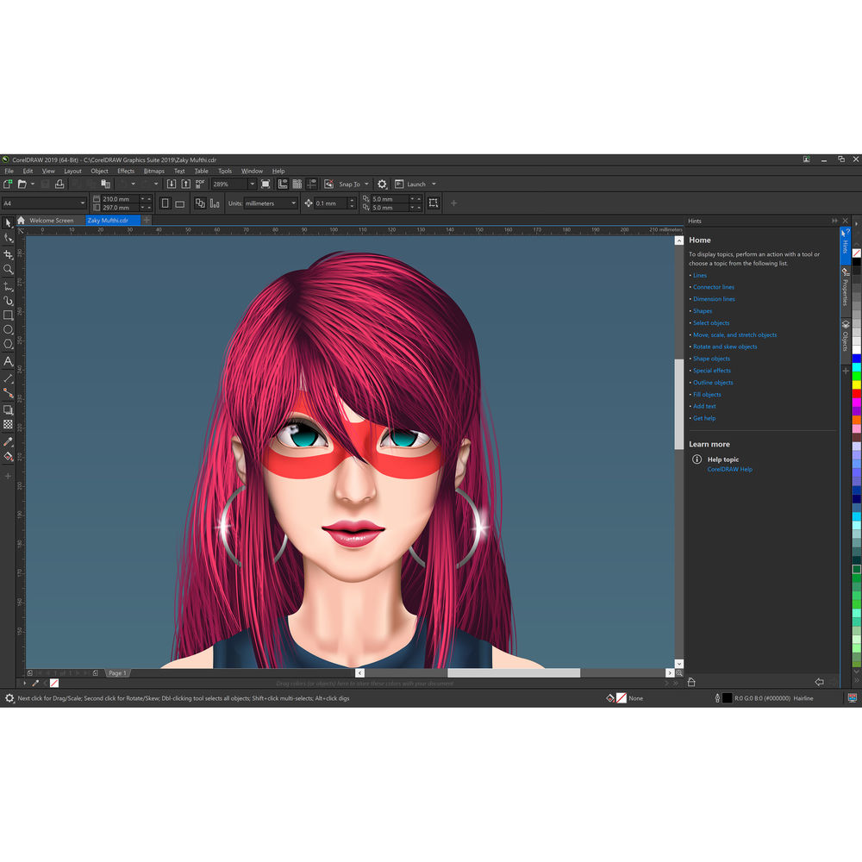The width and height of the screenshot is (862, 862).
Task: Toggle portrait page orientation
Action: (166, 203)
